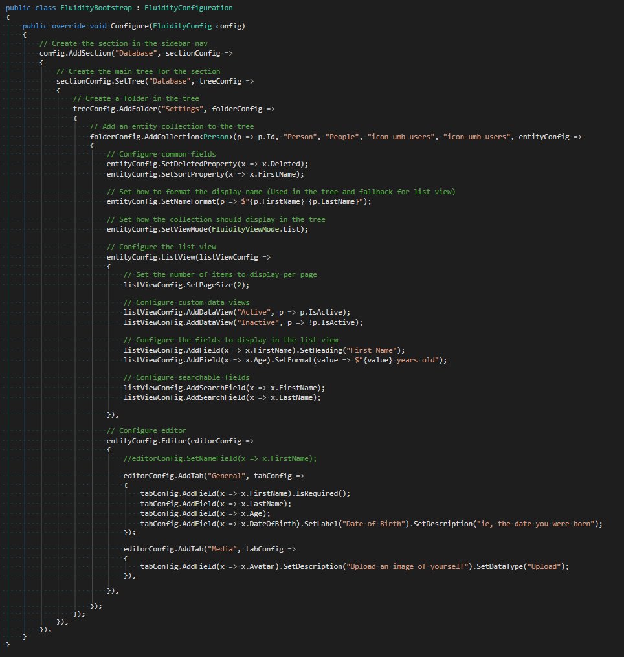The height and width of the screenshot is (657, 624).
Task: Click AddSearchField line for x.LastName
Action: pyautogui.click(x=222, y=397)
